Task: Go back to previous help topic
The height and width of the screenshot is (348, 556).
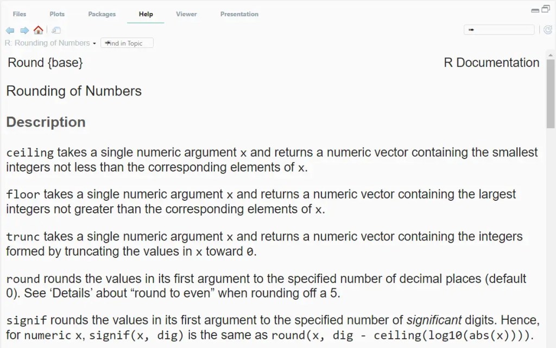Action: 10,30
